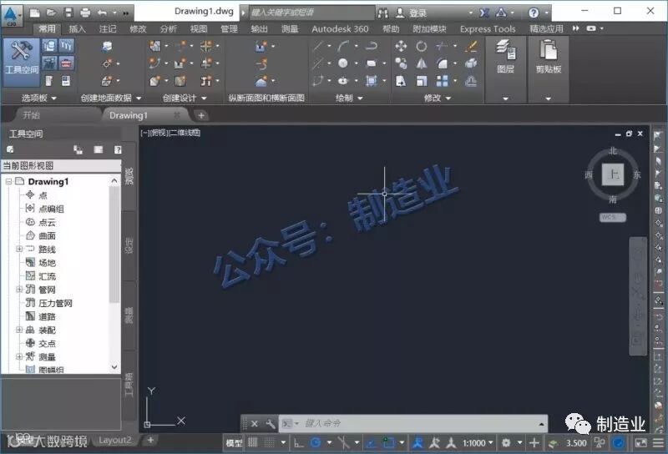The height and width of the screenshot is (454, 668).
Task: Toggle 模型 model space button
Action: [x=234, y=443]
